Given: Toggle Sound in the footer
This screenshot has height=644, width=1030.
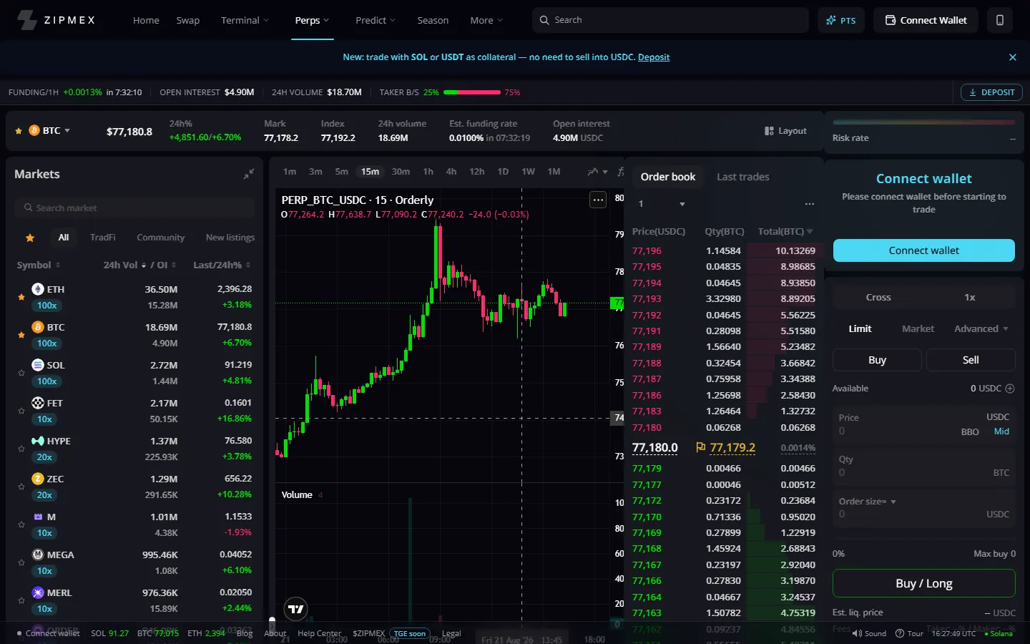Looking at the screenshot, I should point(868,633).
